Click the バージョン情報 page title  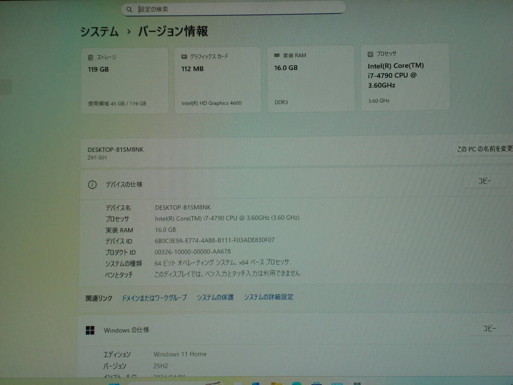coord(173,31)
